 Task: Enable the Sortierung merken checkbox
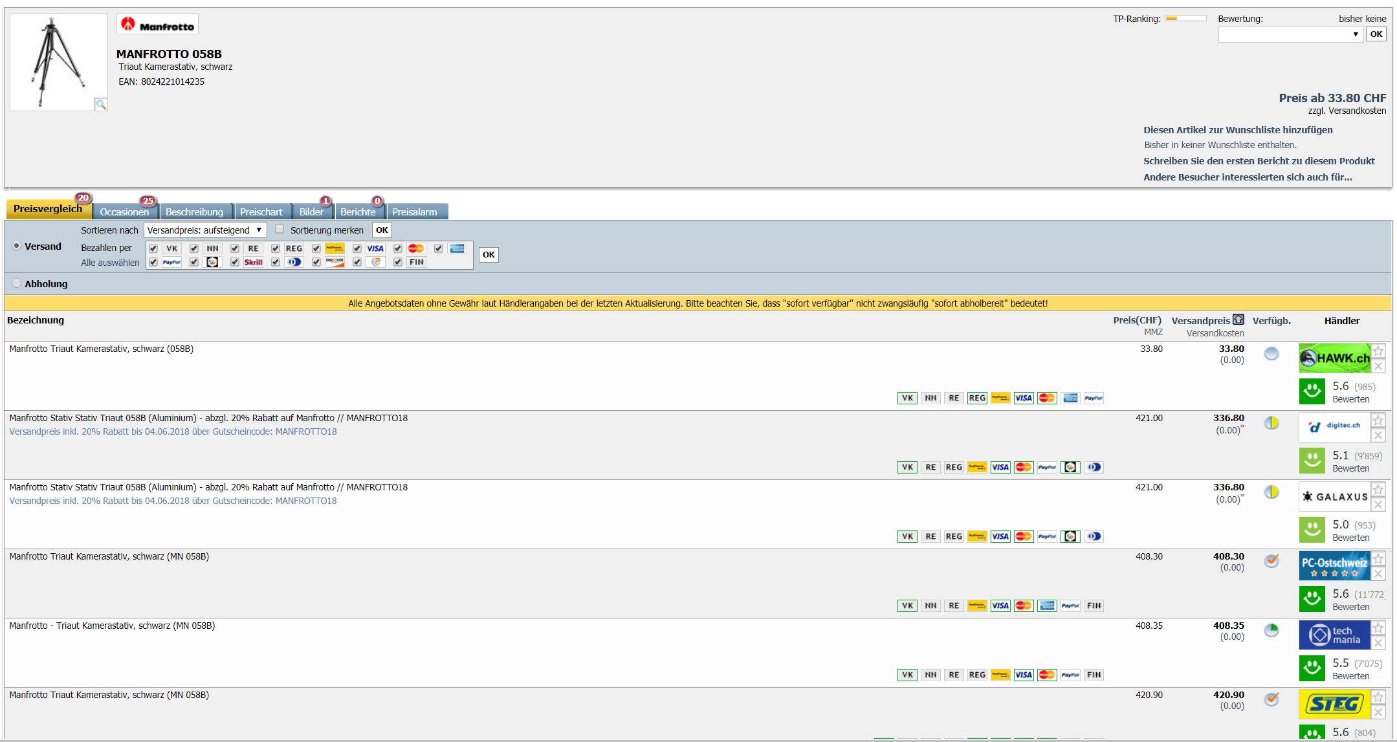click(280, 230)
